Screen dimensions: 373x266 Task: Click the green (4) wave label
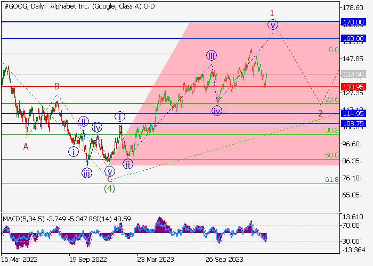pos(109,188)
